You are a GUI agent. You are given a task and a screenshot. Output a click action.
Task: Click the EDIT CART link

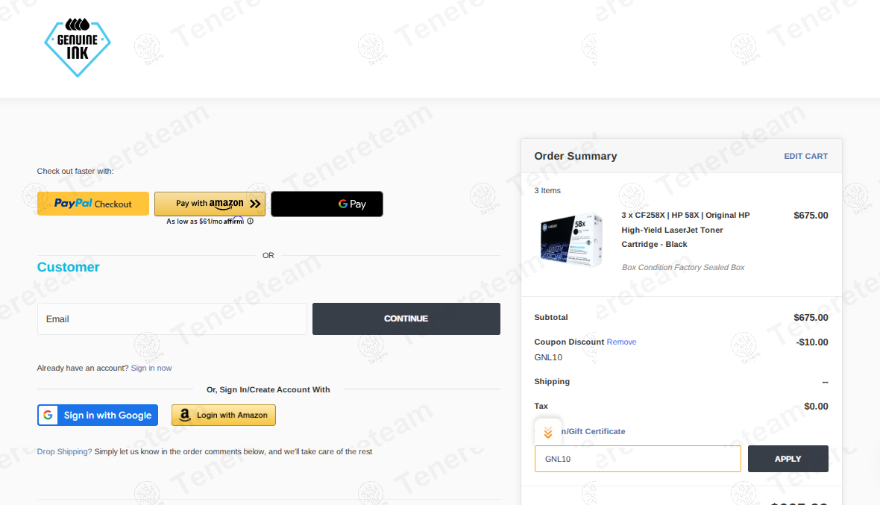(806, 156)
